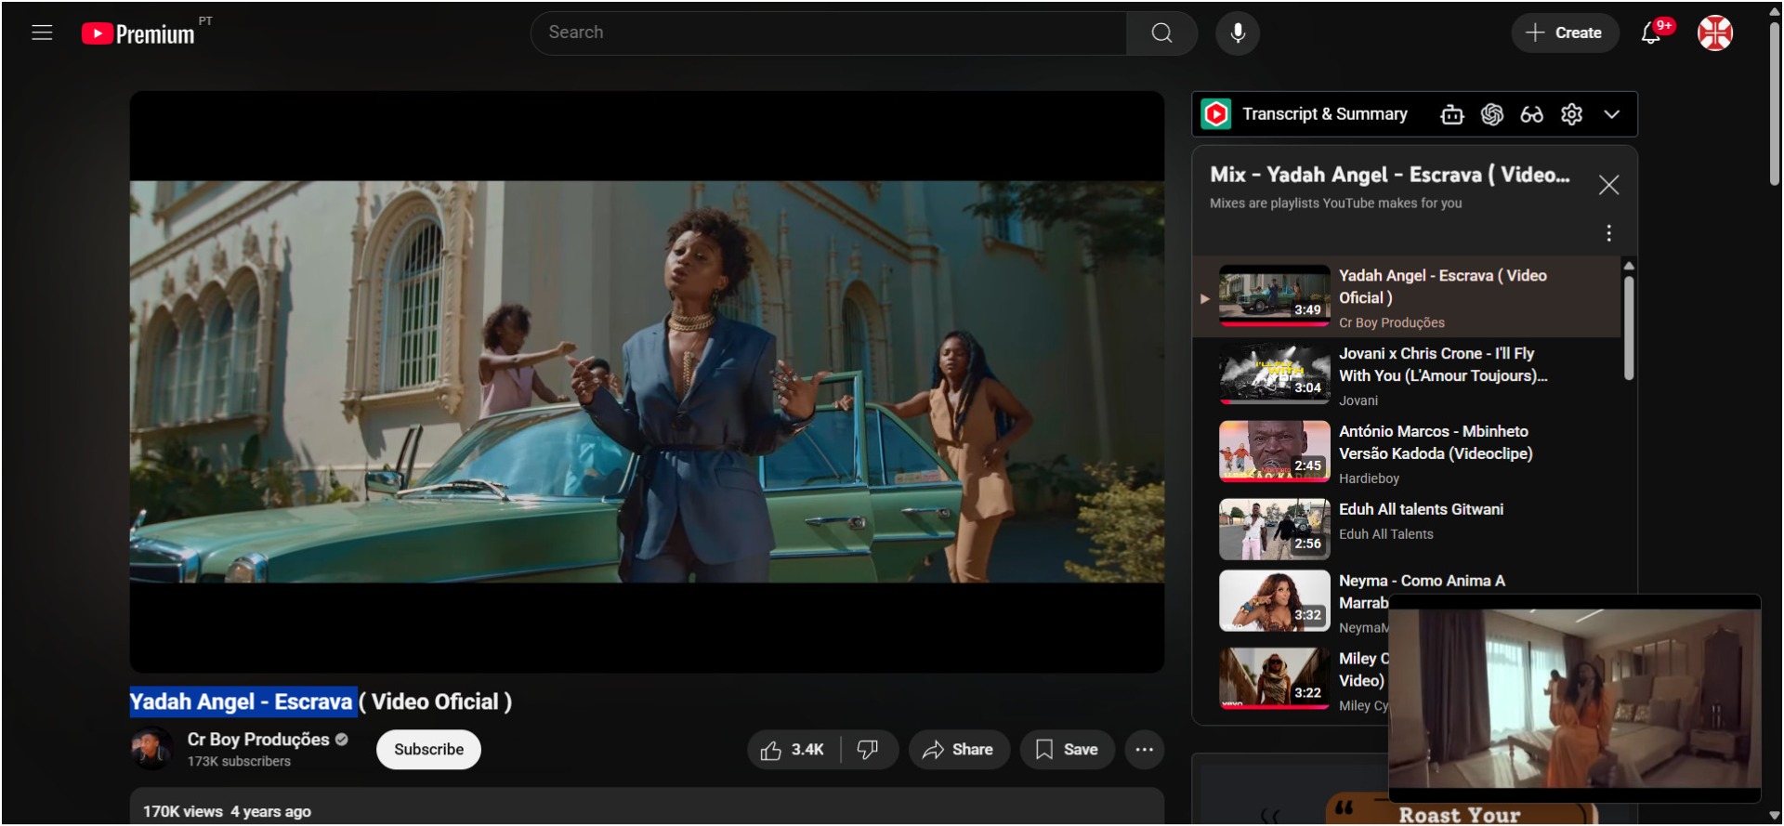Click the video title Yadah Angel - Escrava
The height and width of the screenshot is (826, 1784).
tap(321, 701)
